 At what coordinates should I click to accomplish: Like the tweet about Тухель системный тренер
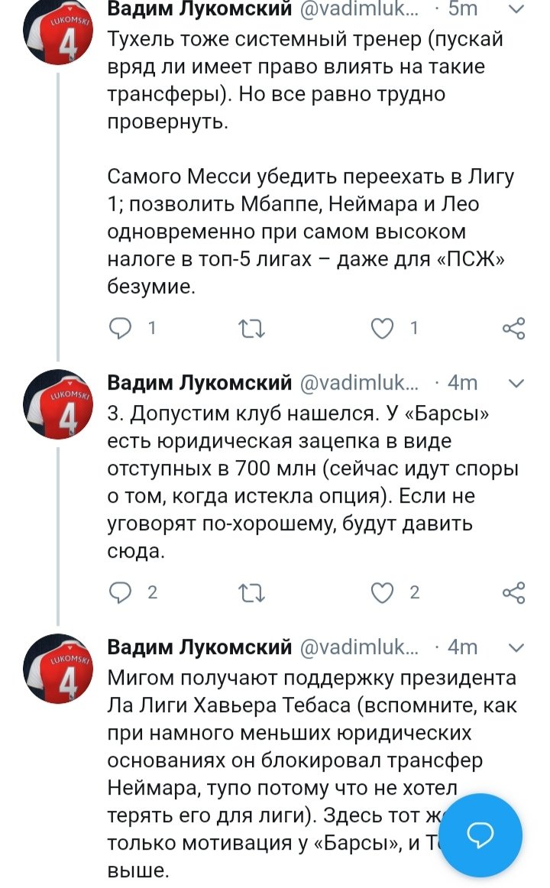[381, 328]
